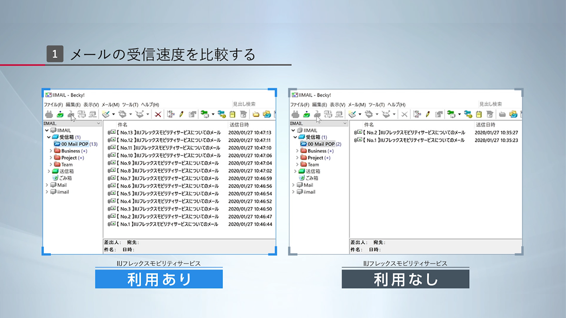The width and height of the screenshot is (566, 318).
Task: Click the yellow folder icon in 利用あり window toolbar
Action: [256, 114]
